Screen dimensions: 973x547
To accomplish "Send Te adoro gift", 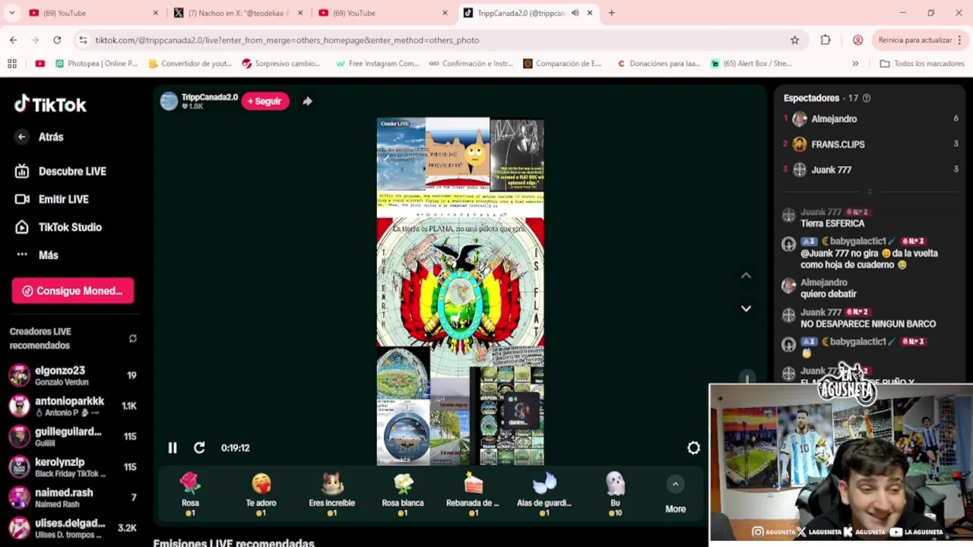I will coord(261,494).
